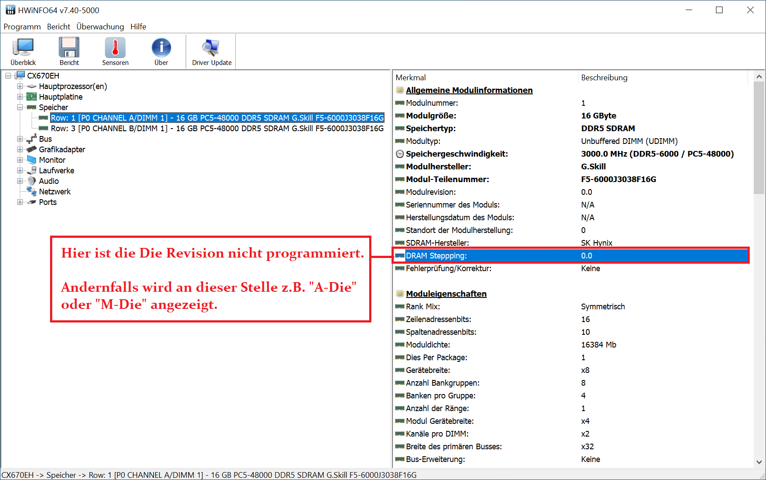The height and width of the screenshot is (480, 766).
Task: Click the Bus node icon
Action: [32, 139]
